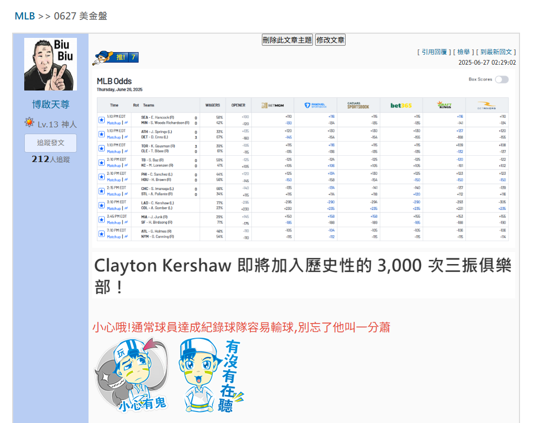
Task: Star the TOR vs CLE game row
Action: pyautogui.click(x=102, y=148)
